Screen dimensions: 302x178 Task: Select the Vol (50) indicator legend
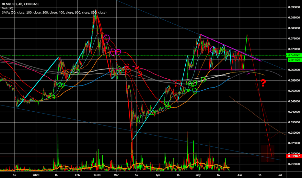8,8
